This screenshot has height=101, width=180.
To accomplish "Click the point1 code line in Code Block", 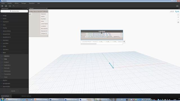I will tap(96, 33).
